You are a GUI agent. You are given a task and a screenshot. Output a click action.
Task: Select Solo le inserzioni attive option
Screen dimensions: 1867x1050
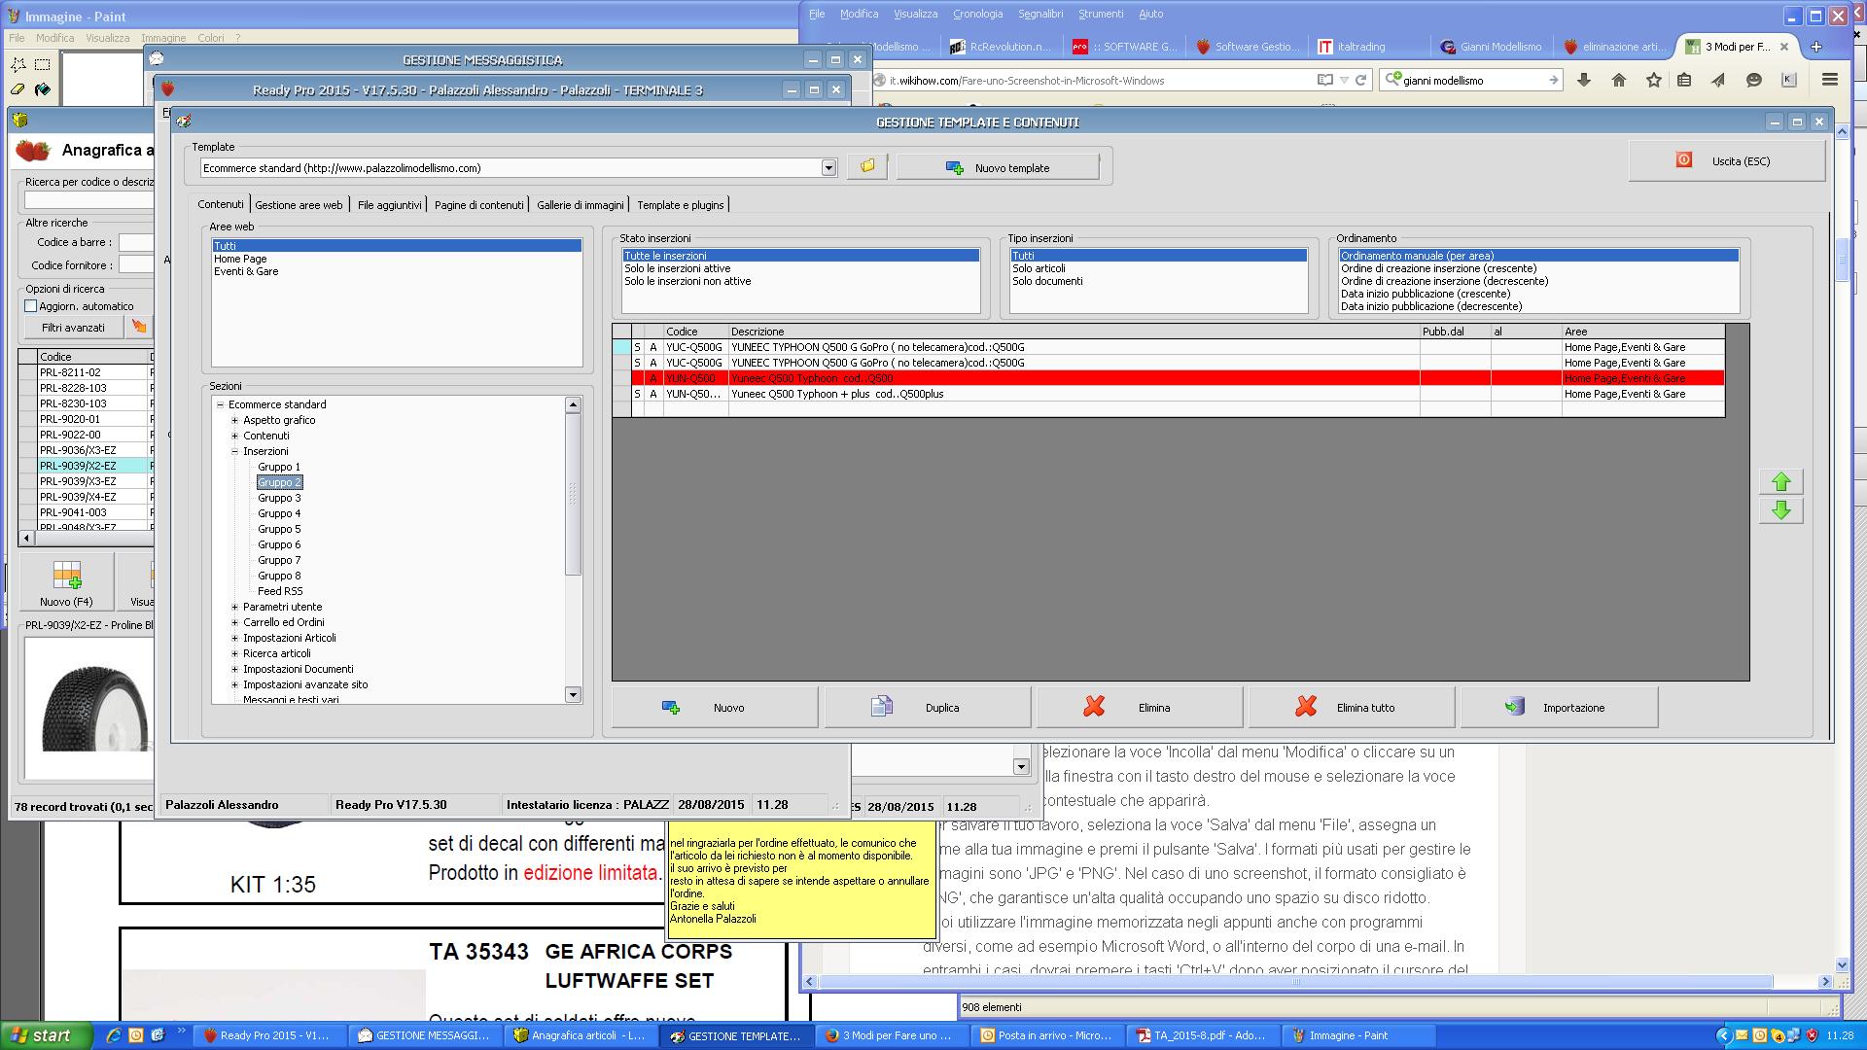[x=677, y=268]
